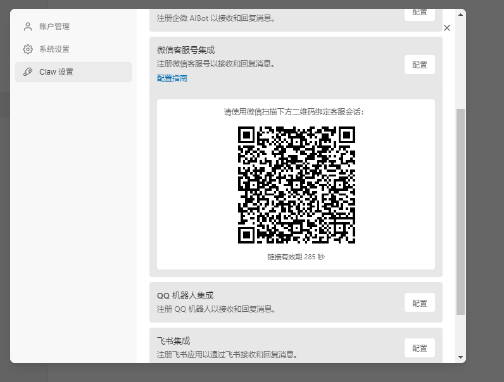Click the 飞书集成 heading
Screen dimensions: 504x382
point(173,341)
